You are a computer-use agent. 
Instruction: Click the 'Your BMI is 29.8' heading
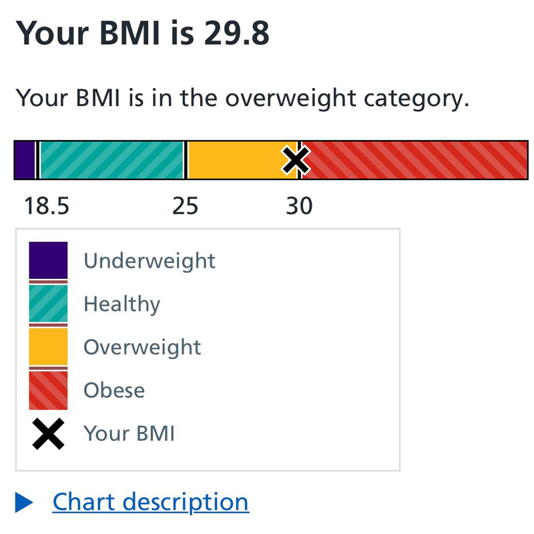142,33
